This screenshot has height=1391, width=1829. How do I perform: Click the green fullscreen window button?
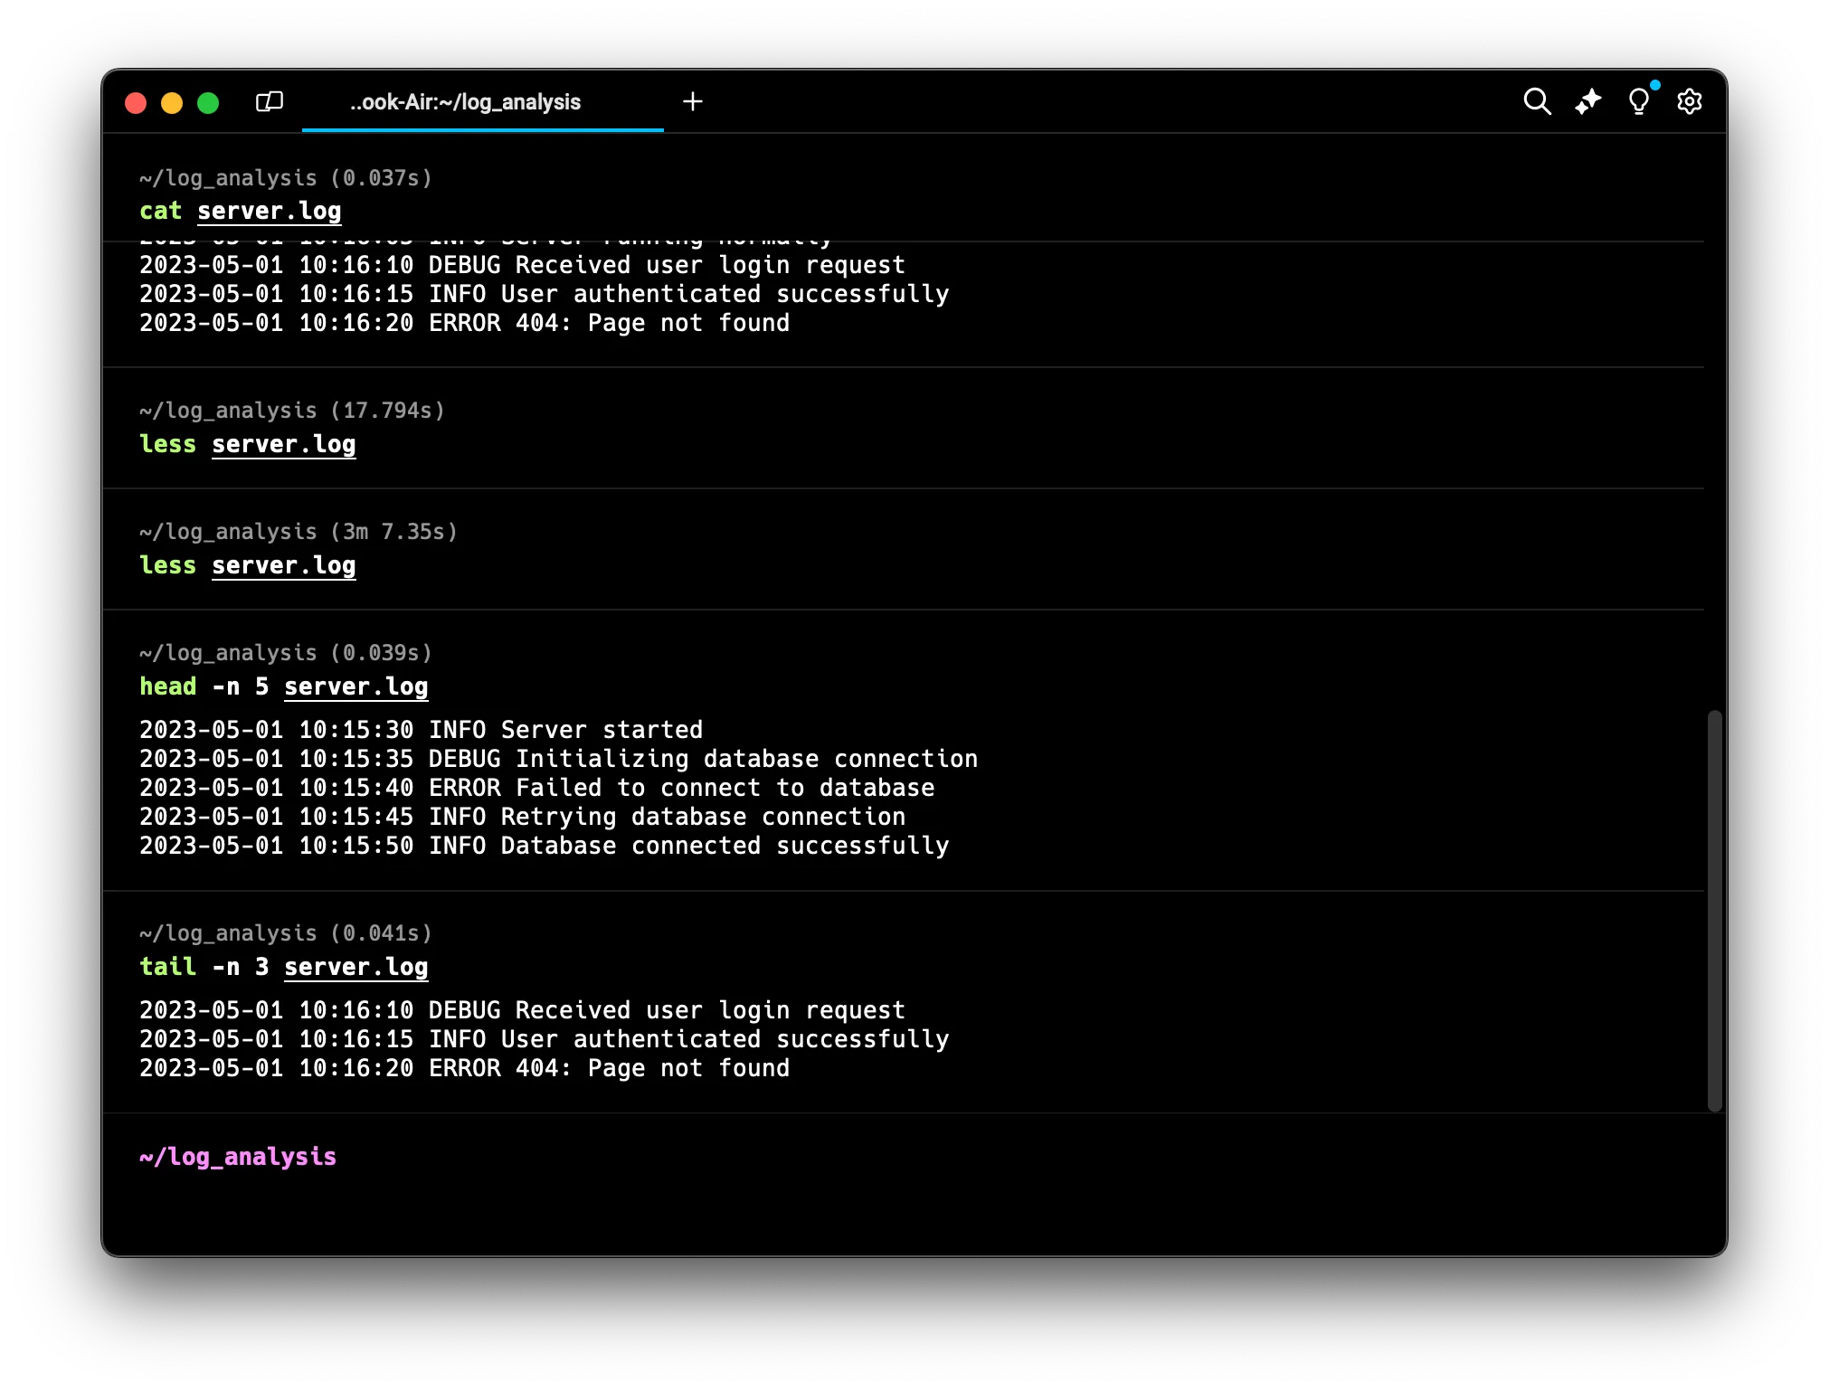pos(208,103)
